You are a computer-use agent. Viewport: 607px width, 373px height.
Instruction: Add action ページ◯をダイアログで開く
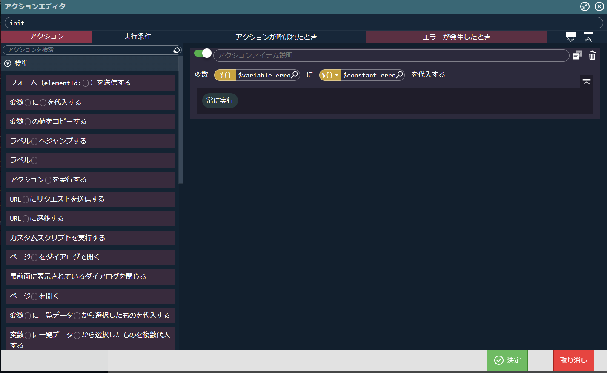90,257
